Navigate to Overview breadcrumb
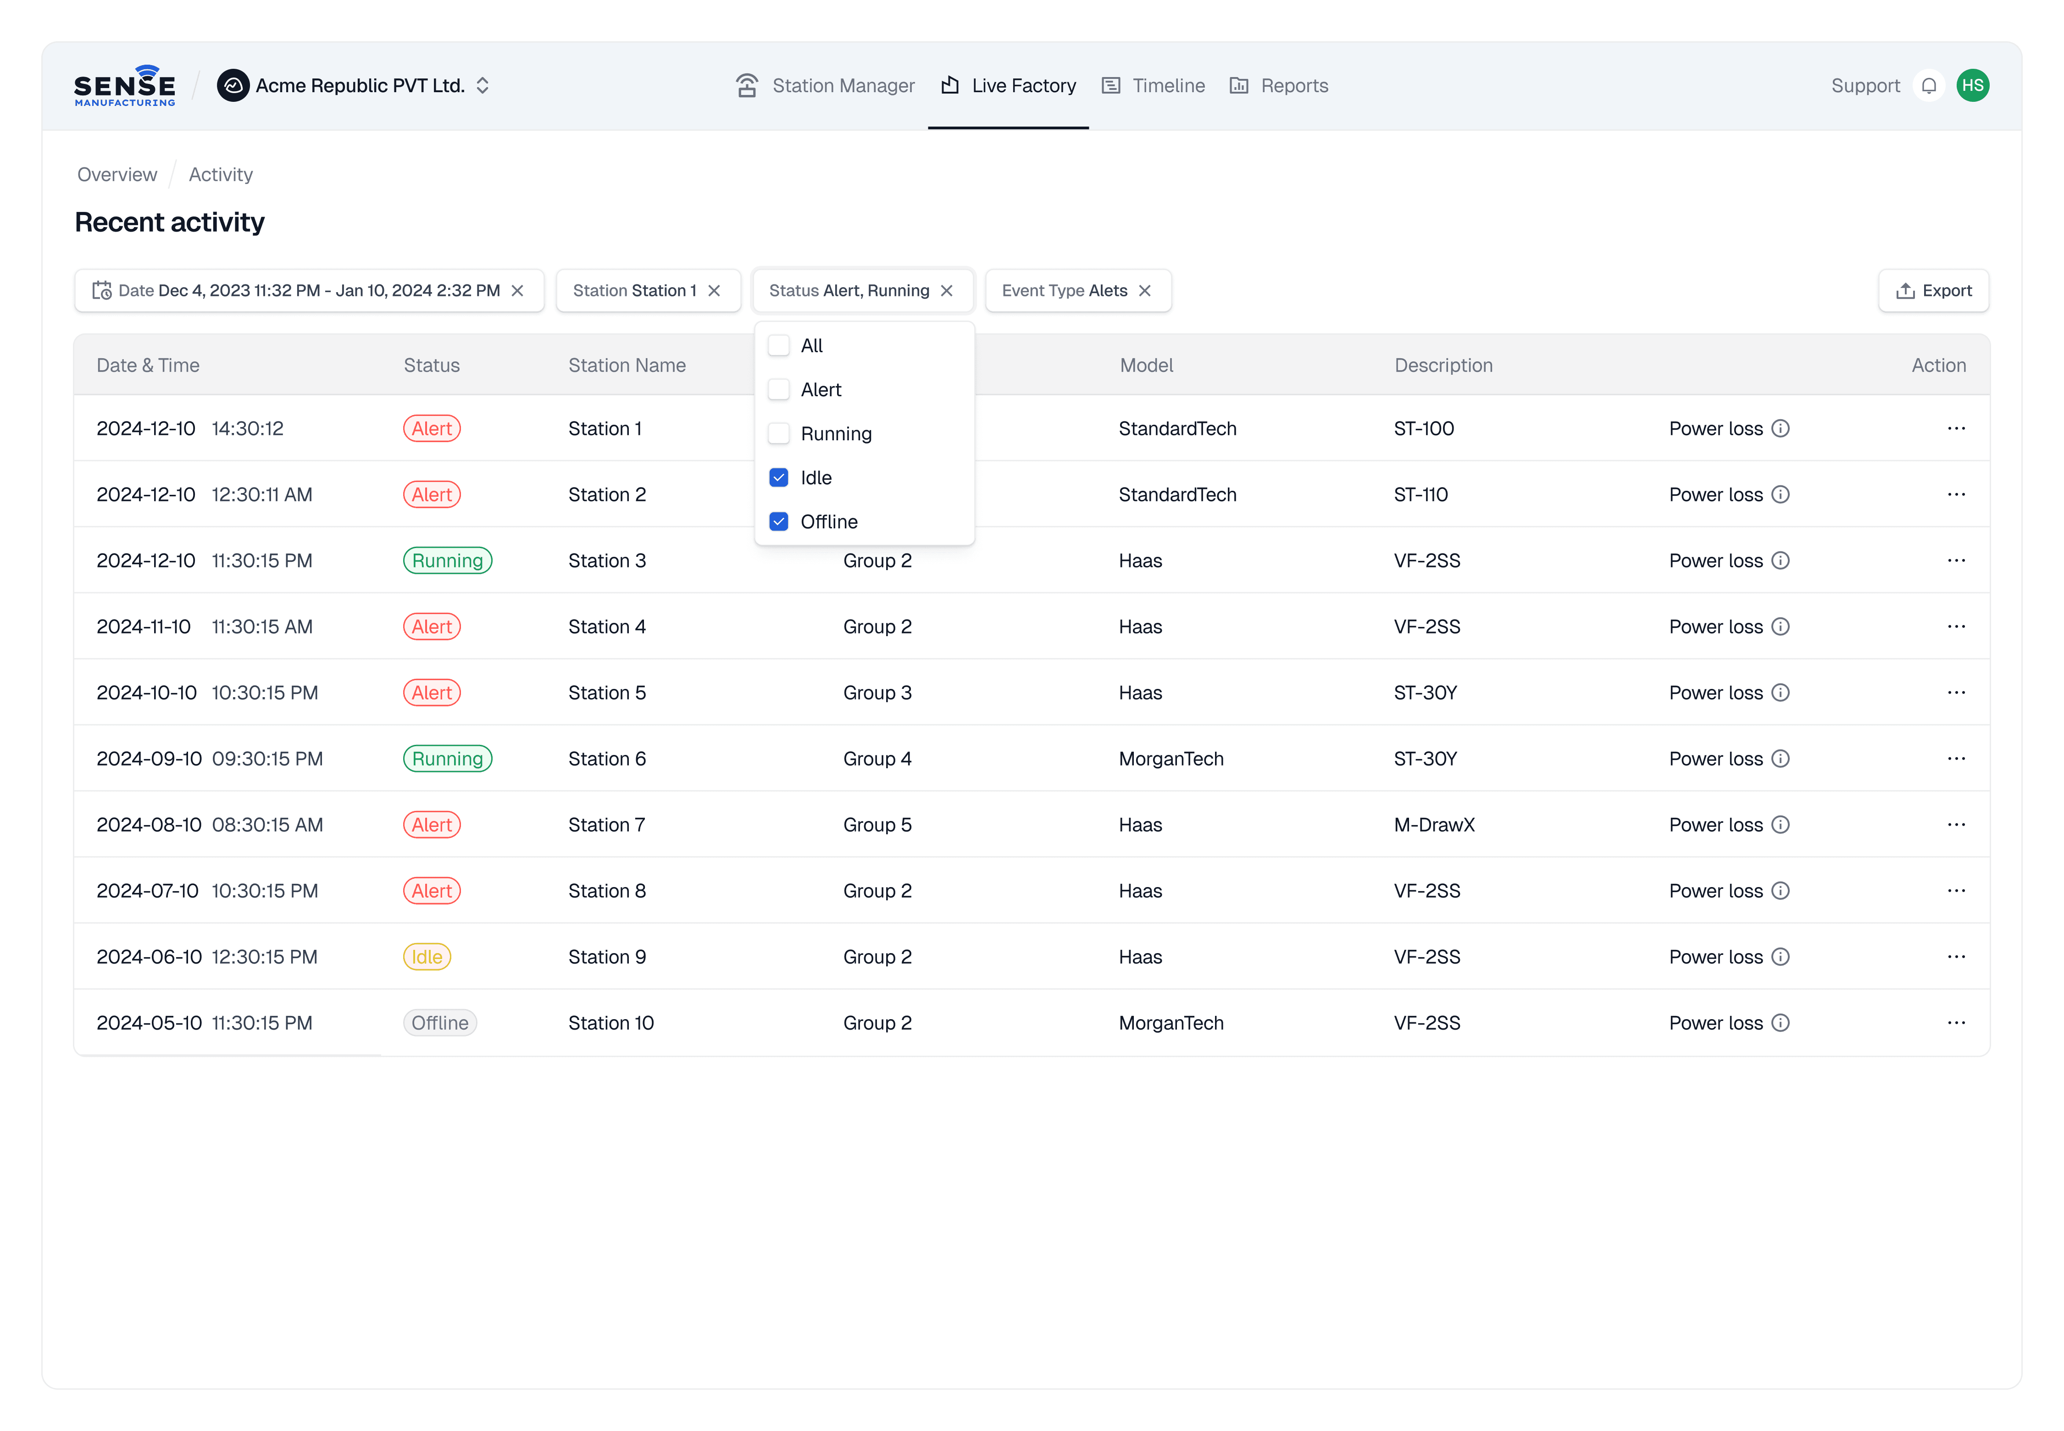This screenshot has height=1431, width=2064. [117, 175]
